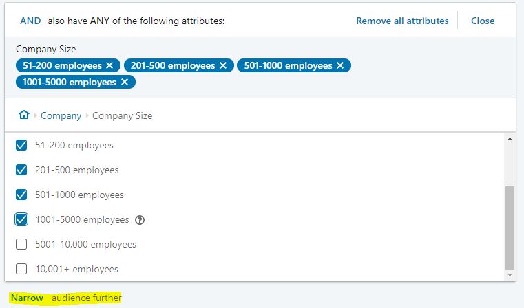Close the attributes panel
The height and width of the screenshot is (308, 524).
[483, 21]
